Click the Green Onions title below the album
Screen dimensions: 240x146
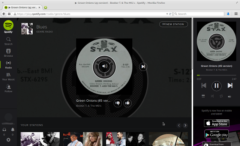93,101
